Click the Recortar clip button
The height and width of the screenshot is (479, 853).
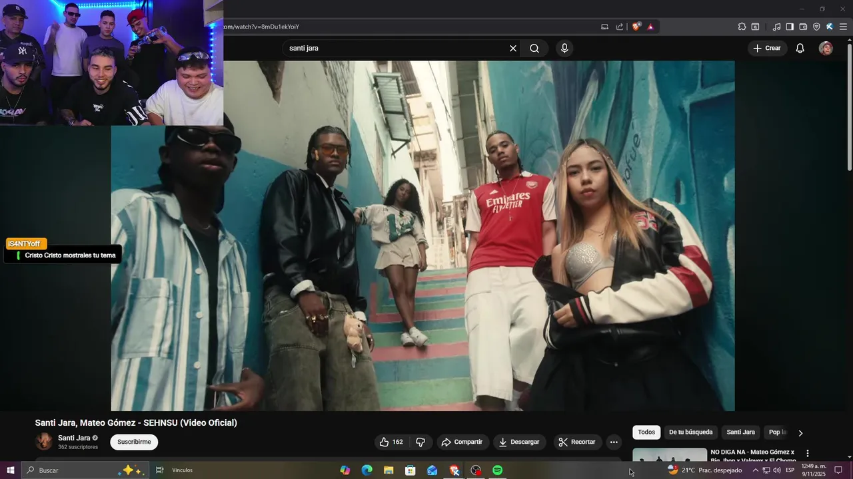point(577,442)
